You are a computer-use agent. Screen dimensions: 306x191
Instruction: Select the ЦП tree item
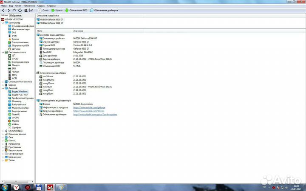pyautogui.click(x=12, y=55)
